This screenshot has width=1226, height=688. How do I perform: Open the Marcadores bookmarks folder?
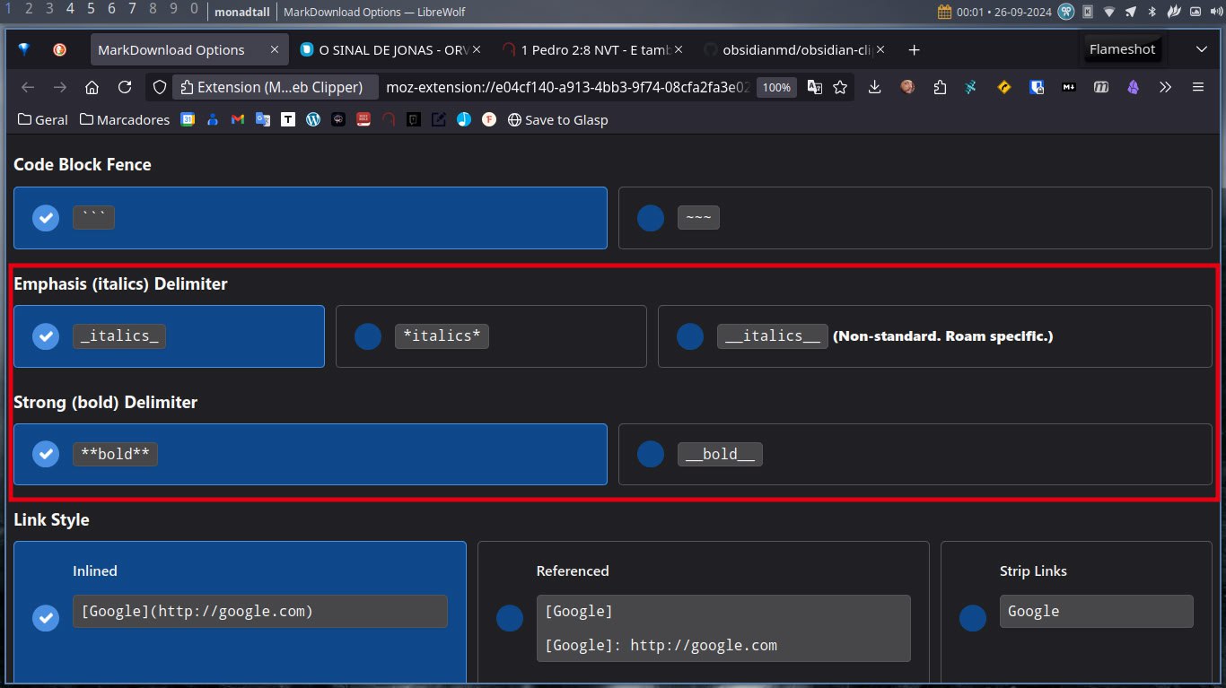pos(124,119)
